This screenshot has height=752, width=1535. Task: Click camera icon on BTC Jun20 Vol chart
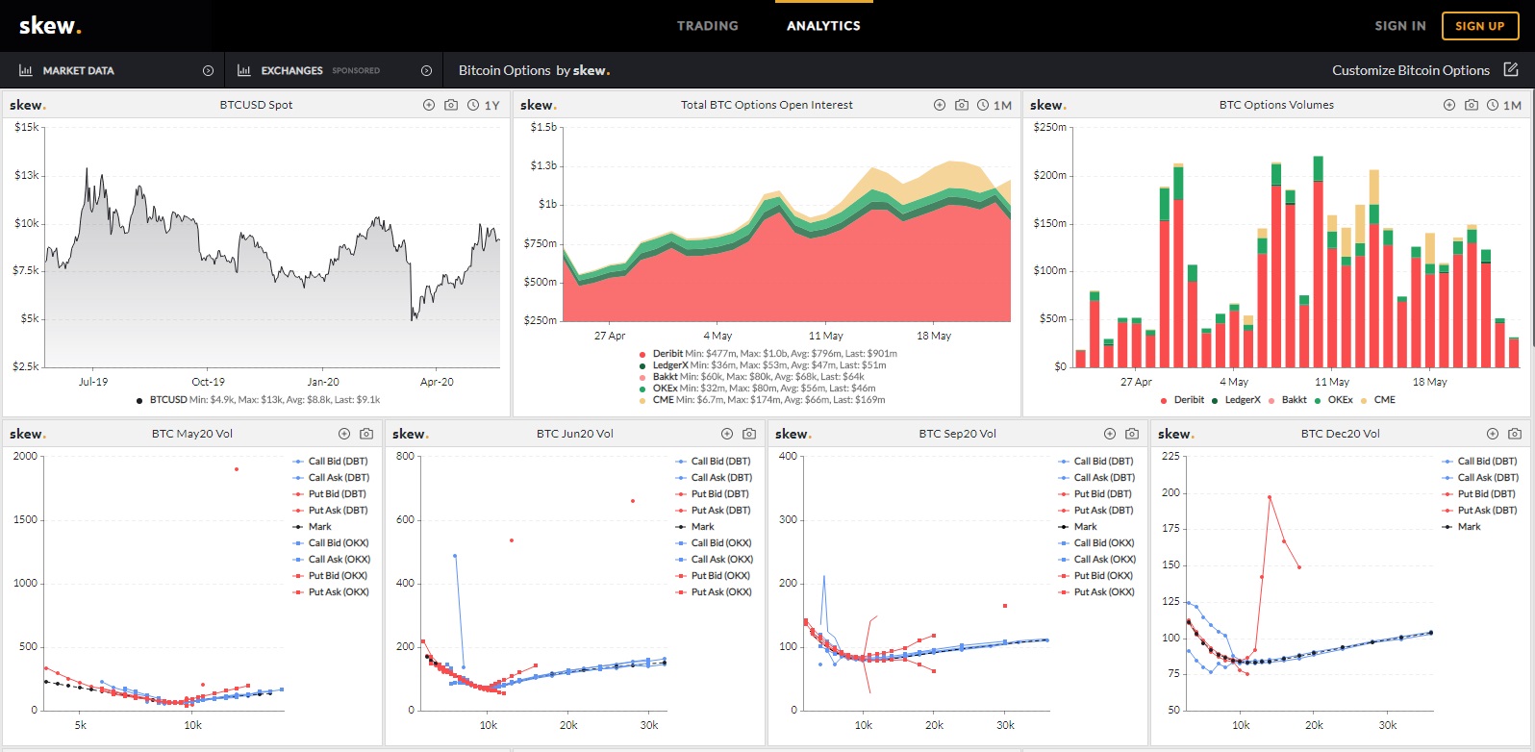749,434
